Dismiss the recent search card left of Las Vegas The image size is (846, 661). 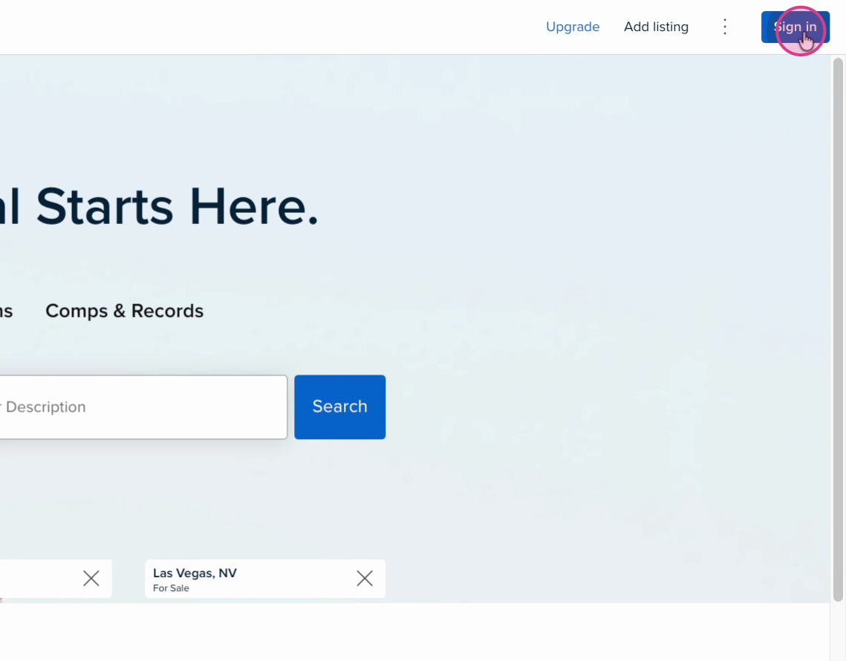click(x=91, y=579)
